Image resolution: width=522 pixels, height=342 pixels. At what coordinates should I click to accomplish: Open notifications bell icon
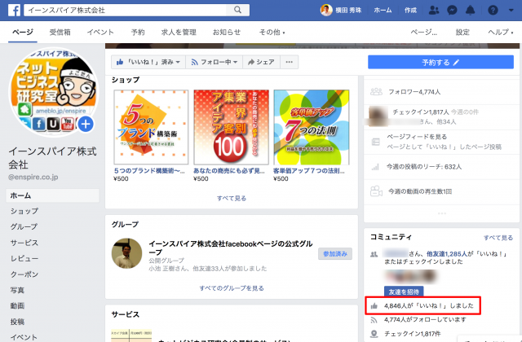click(x=470, y=11)
